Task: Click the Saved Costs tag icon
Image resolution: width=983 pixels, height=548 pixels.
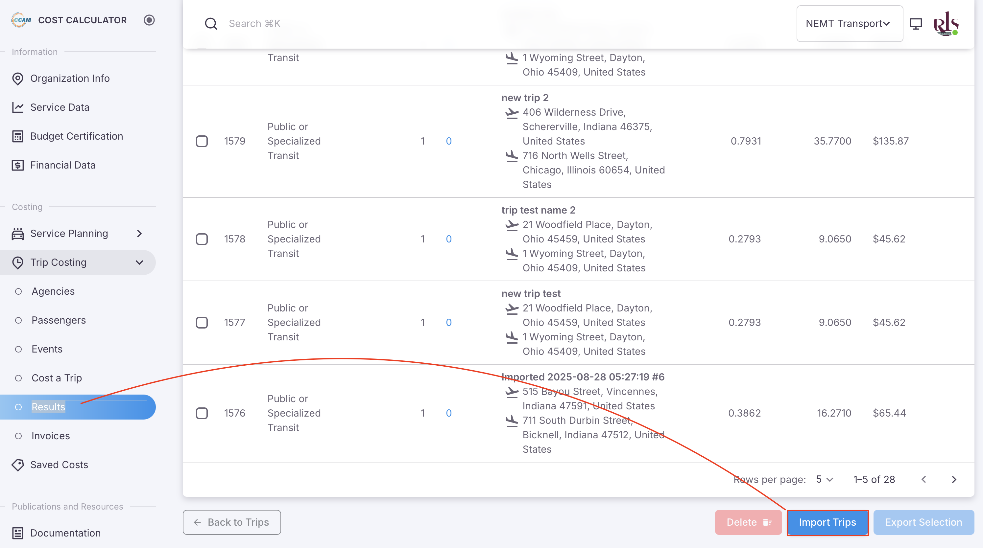Action: pyautogui.click(x=17, y=465)
